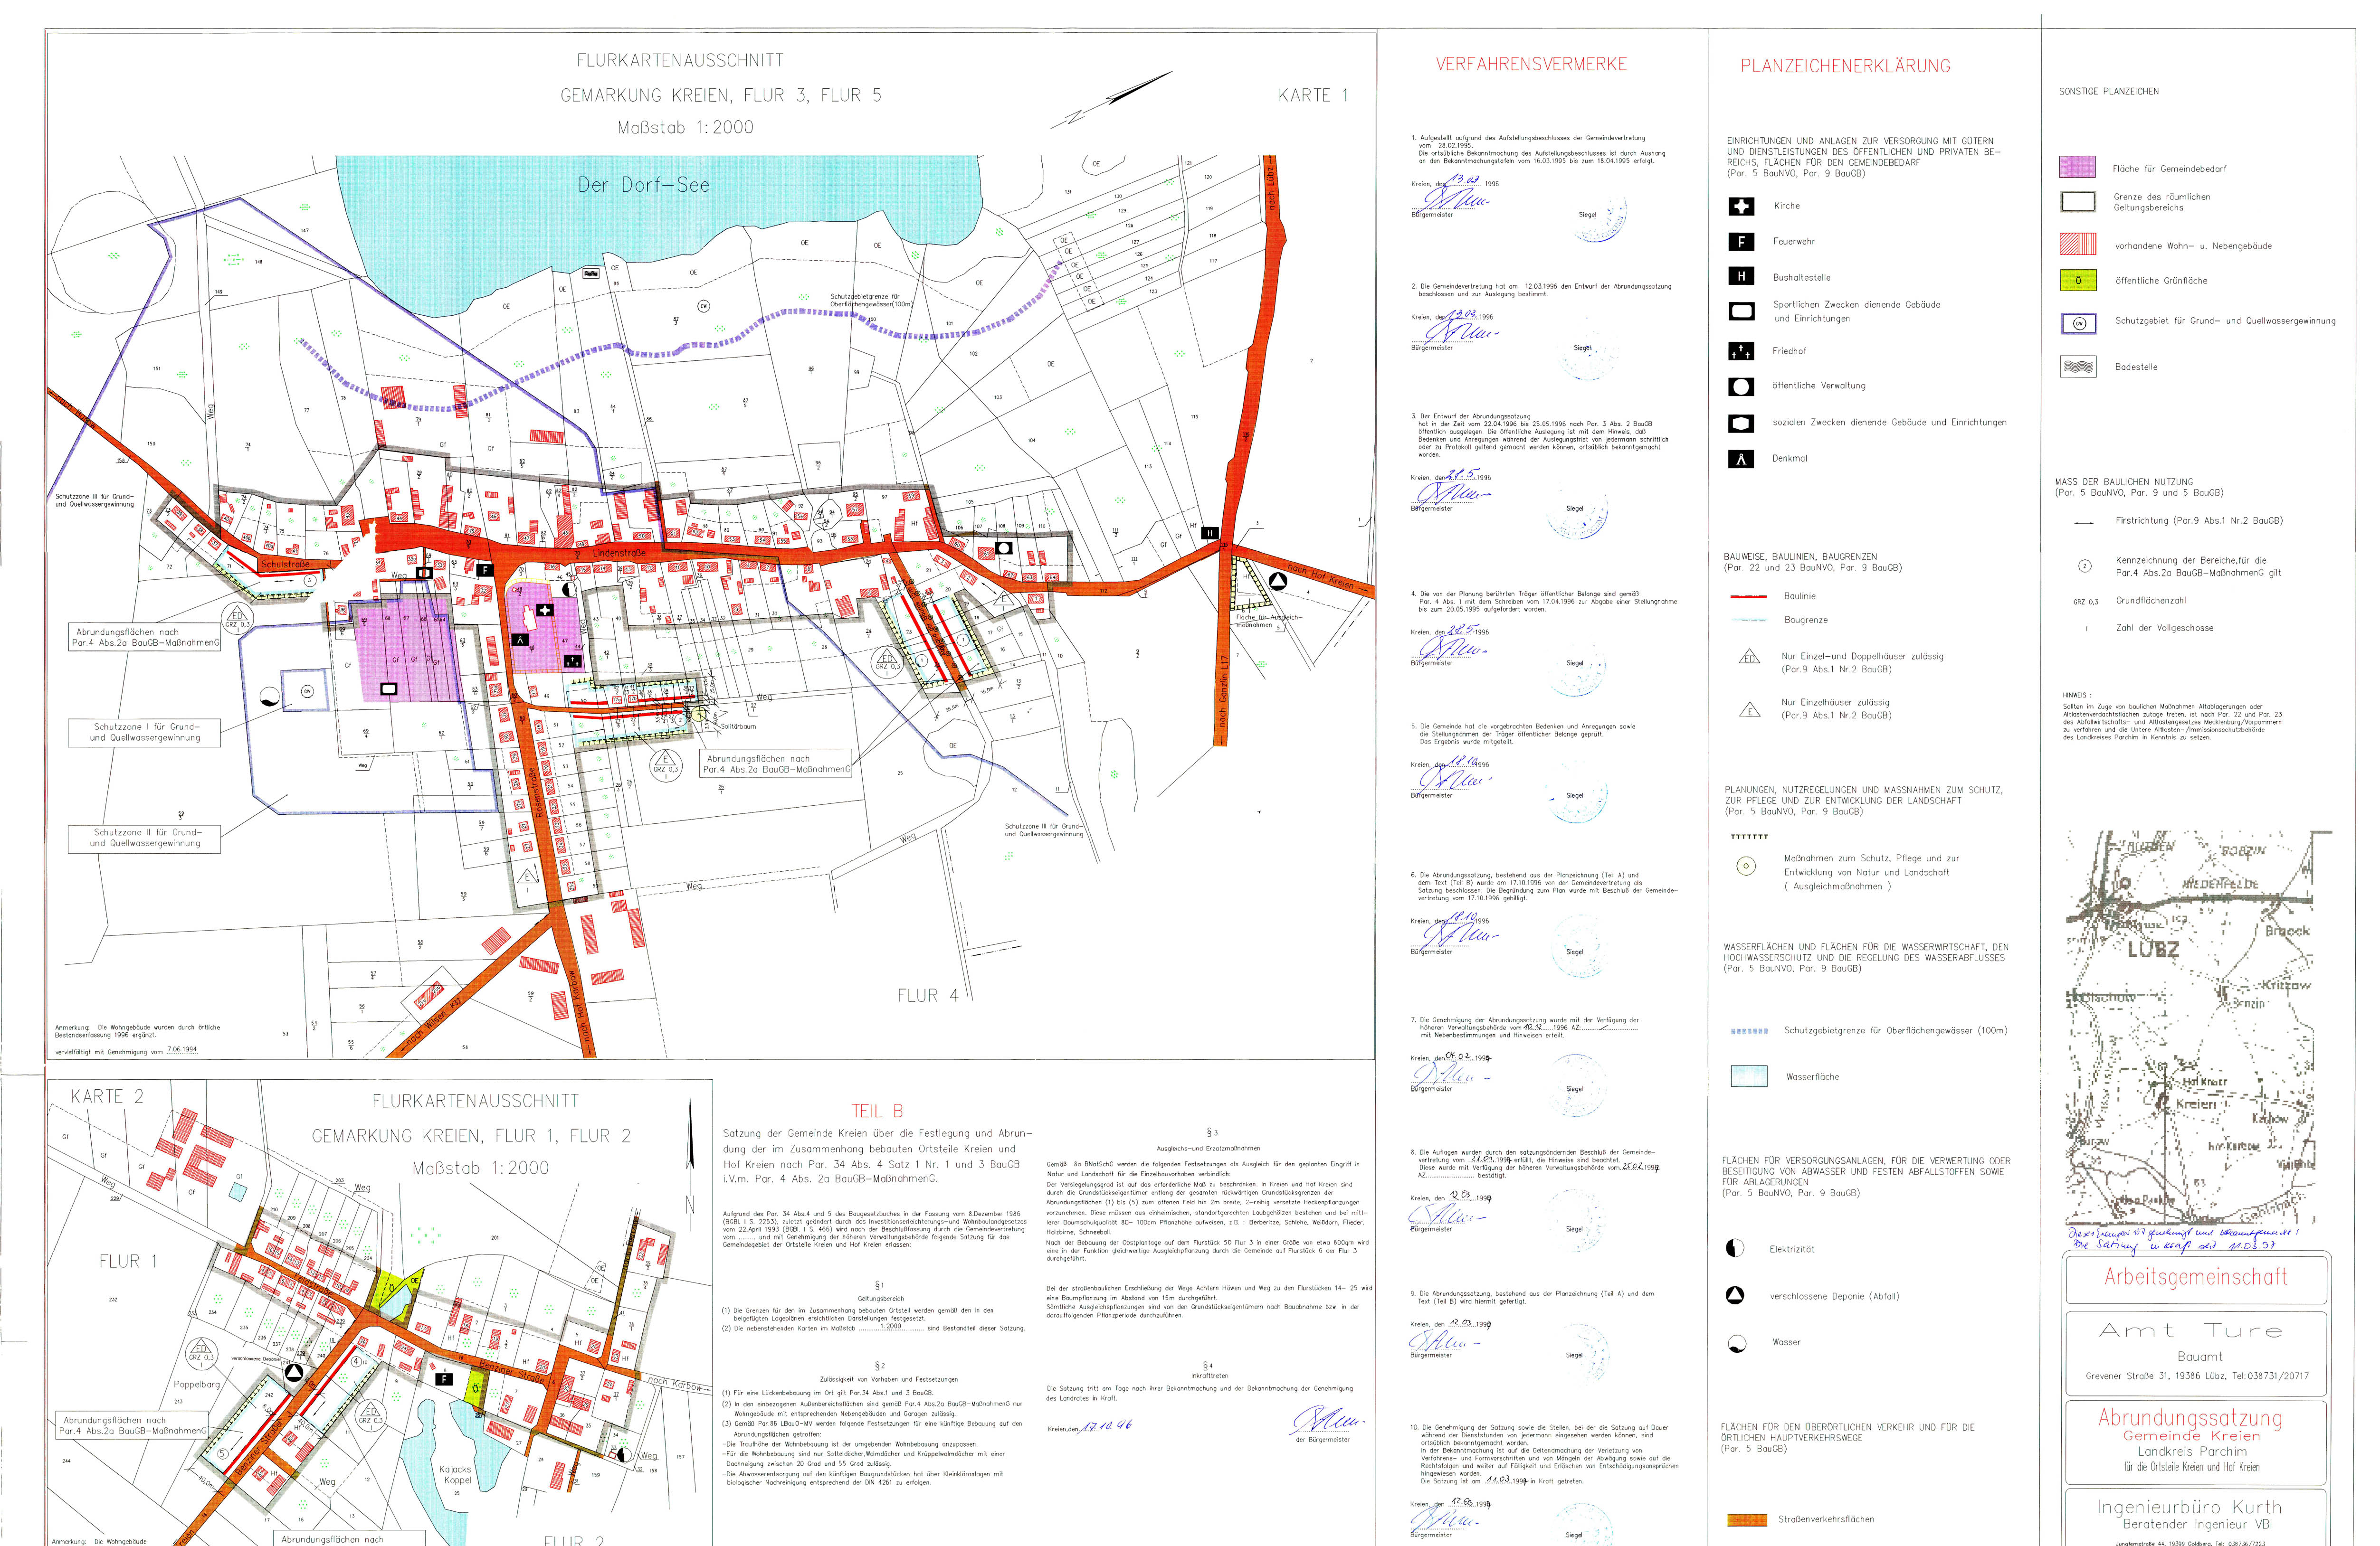The image size is (2380, 1546).
Task: Click the 'GRZ 0,3 Grundflächenzahl' legend entry
Action: [2129, 602]
